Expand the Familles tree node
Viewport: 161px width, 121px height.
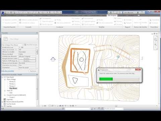[x=2, y=106]
